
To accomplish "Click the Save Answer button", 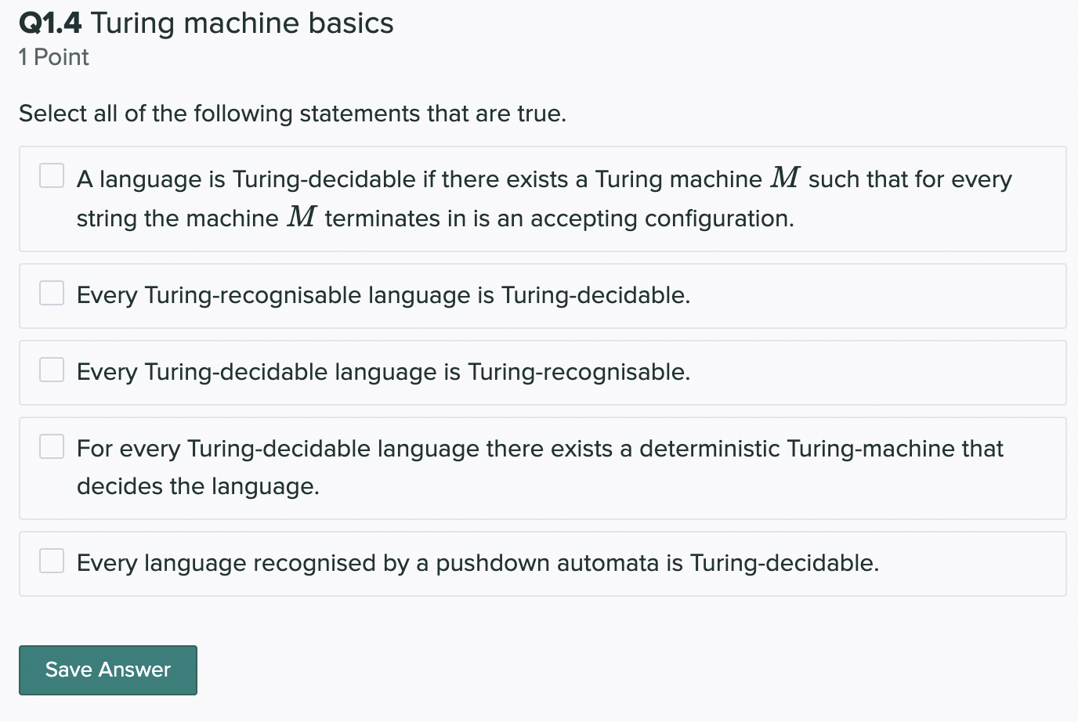I will [x=108, y=670].
